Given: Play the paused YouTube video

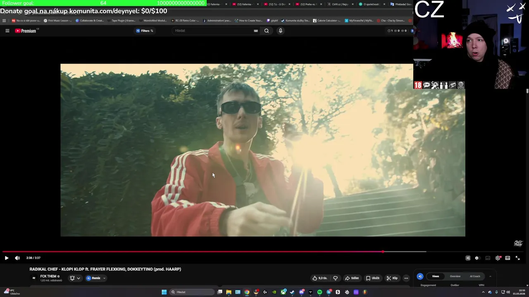Looking at the screenshot, I should point(7,258).
